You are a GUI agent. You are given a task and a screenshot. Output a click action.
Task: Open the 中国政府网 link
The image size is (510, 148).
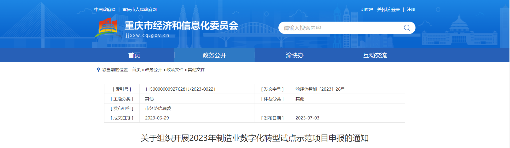tap(105, 10)
